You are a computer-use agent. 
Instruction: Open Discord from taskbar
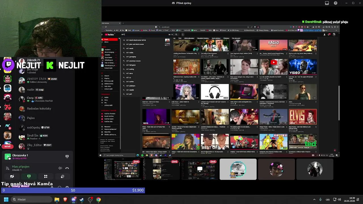click(73, 199)
